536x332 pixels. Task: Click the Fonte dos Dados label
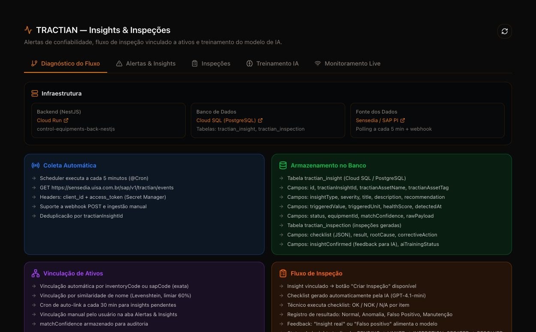pos(376,112)
